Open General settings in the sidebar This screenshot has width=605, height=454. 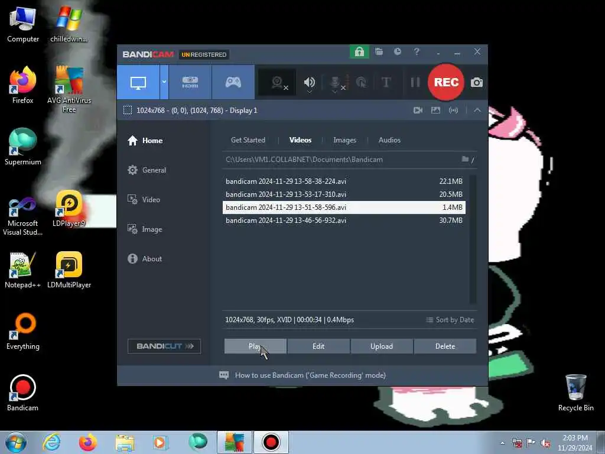click(x=147, y=170)
